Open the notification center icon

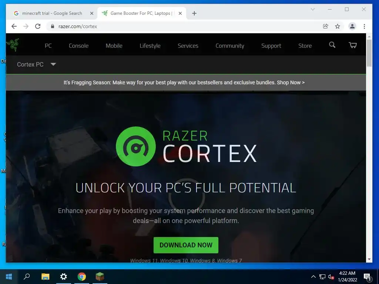(367, 277)
